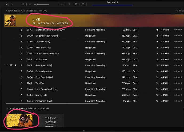This screenshot has width=184, height=132.
Task: Click Jazz genre on Spiral Circle row
Action: (135, 59)
